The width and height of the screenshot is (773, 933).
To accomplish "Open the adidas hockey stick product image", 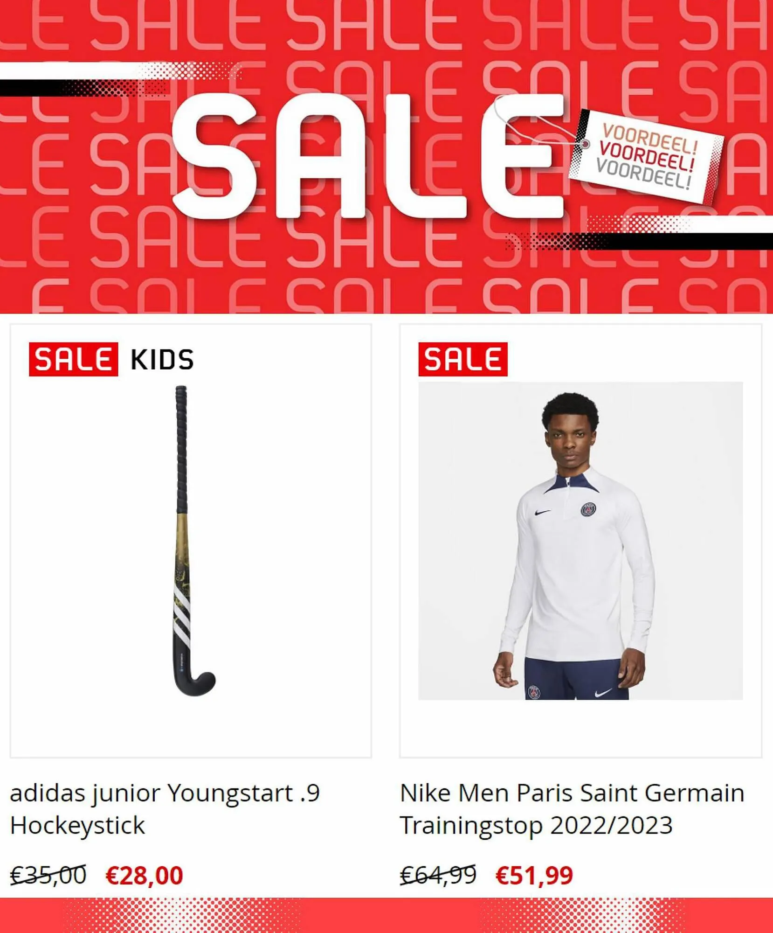I will pyautogui.click(x=192, y=541).
